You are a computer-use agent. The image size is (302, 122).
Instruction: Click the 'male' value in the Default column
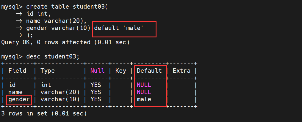(x=144, y=99)
